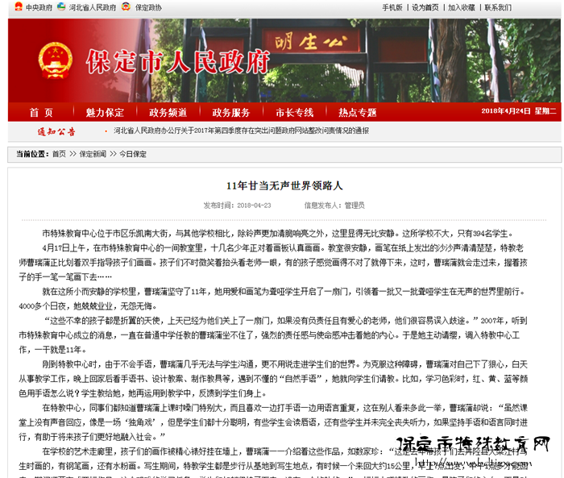The height and width of the screenshot is (478, 564).
Task: Click 设为首页 to set homepage
Action: pos(425,7)
